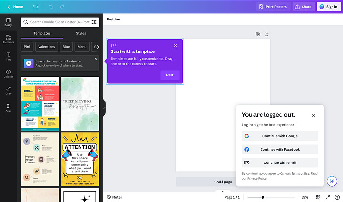The width and height of the screenshot is (343, 202).
Task: Click Print Posters button
Action: (273, 7)
